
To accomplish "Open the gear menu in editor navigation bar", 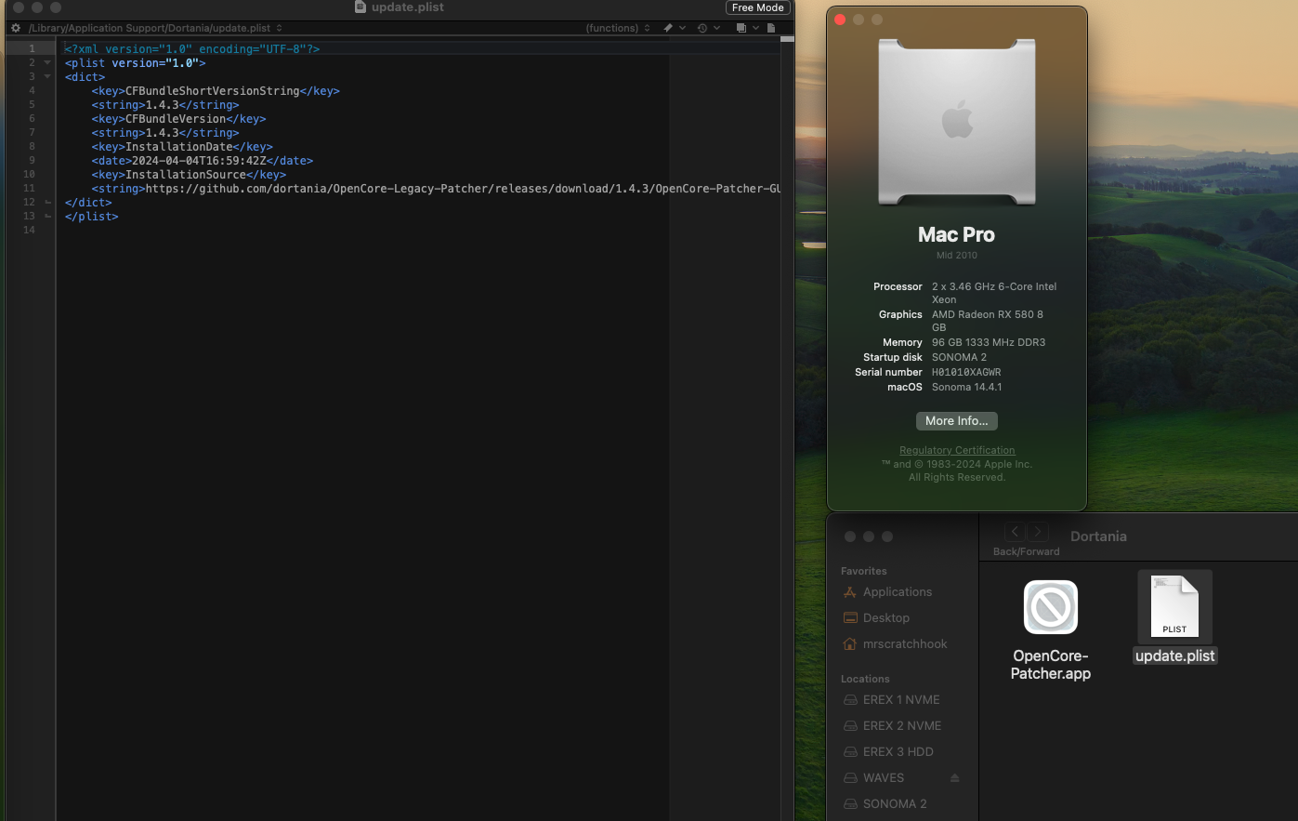I will pos(16,28).
